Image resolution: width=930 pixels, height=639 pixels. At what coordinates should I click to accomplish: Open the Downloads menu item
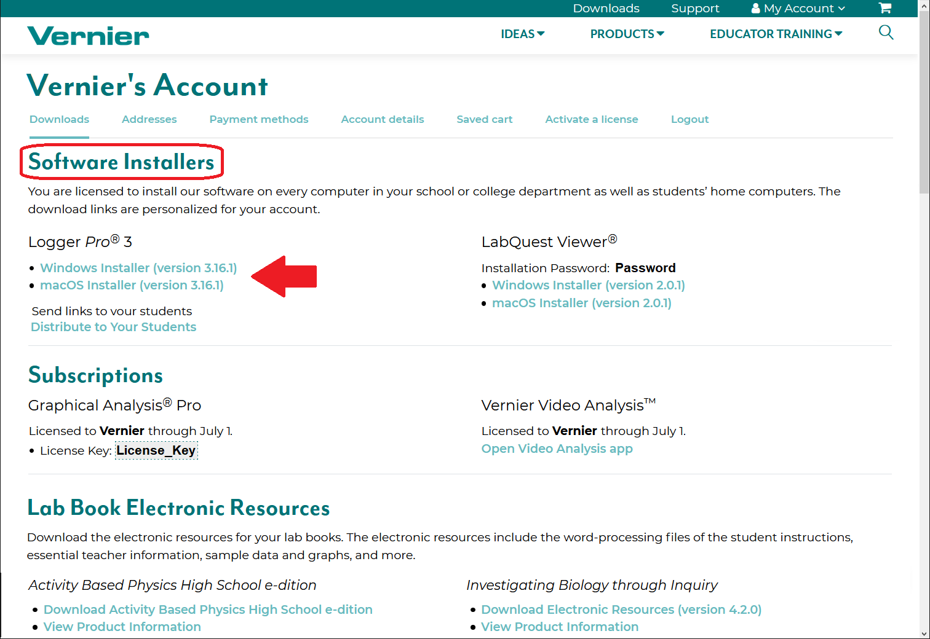coord(606,8)
